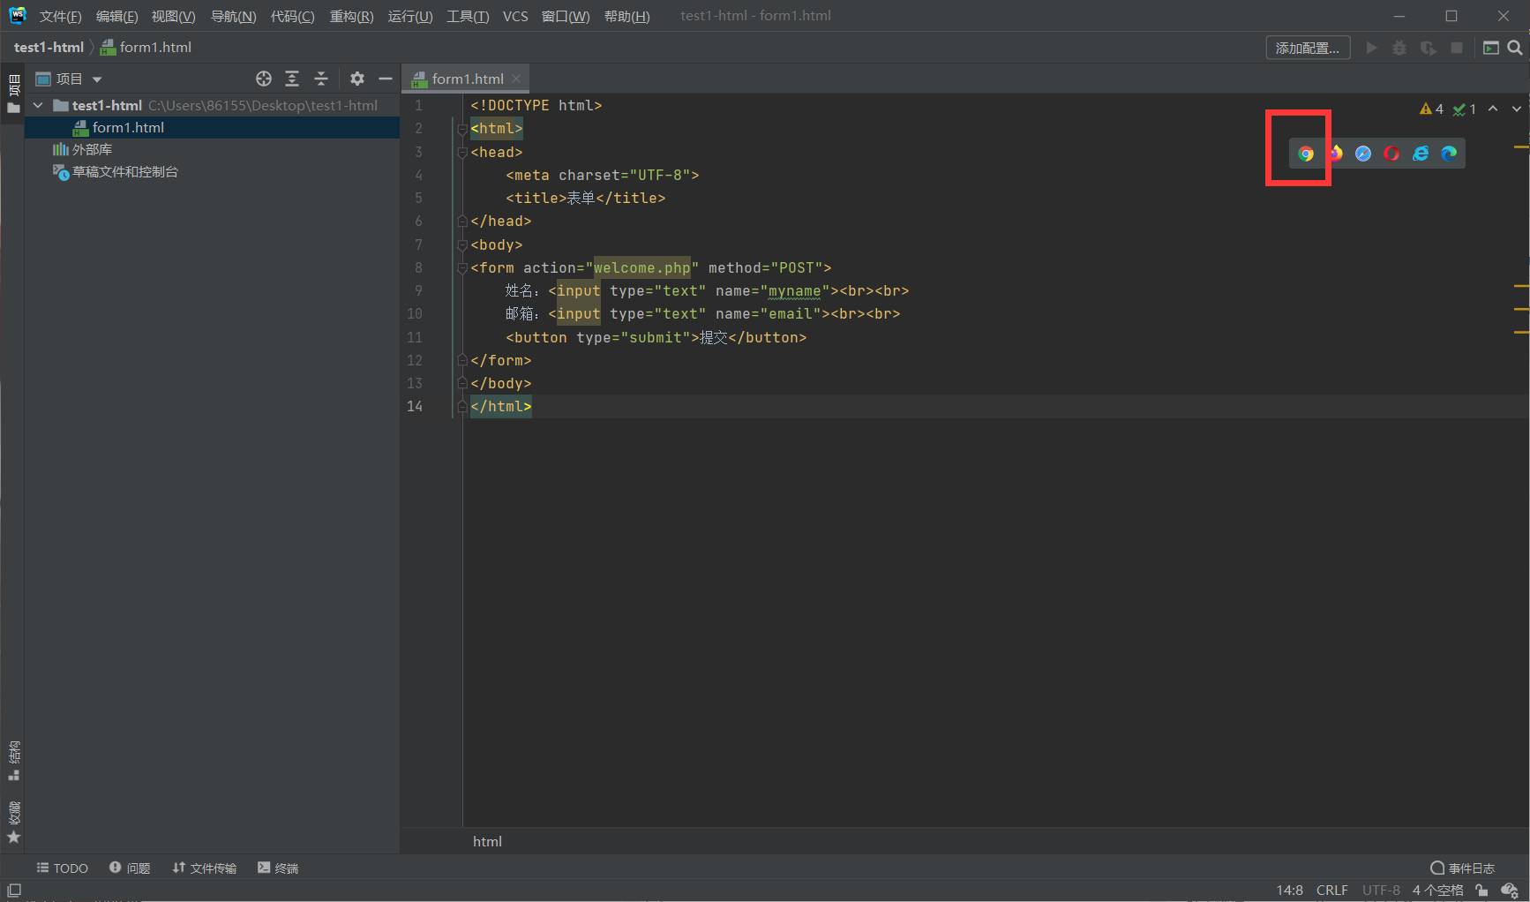Viewport: 1530px width, 902px height.
Task: Preview in Internet Explorer
Action: (1420, 153)
